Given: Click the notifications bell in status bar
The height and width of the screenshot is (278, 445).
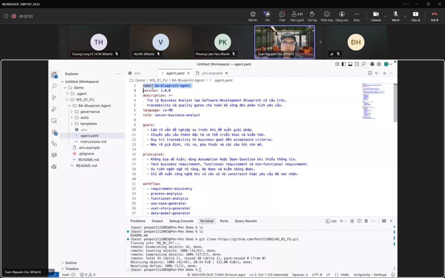Looking at the screenshot, I should 393,275.
